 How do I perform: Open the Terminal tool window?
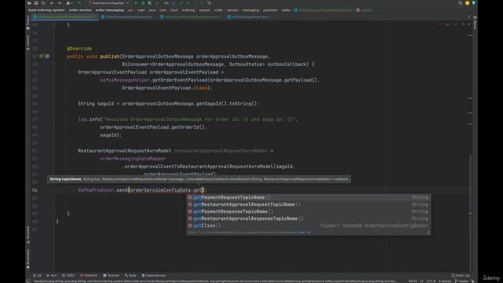(x=111, y=275)
